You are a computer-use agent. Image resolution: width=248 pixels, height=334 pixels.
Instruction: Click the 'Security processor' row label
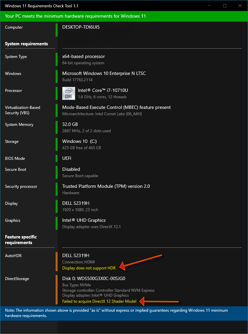[21, 186]
